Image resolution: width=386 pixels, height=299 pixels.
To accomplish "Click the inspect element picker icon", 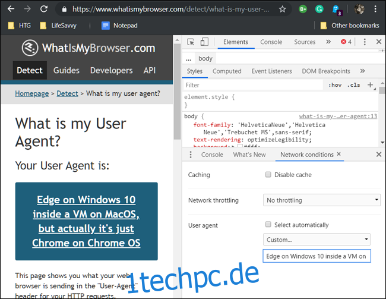I will pyautogui.click(x=191, y=42).
